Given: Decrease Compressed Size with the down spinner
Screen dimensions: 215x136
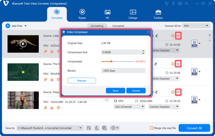Looking at the screenshot, I should pos(143,53).
